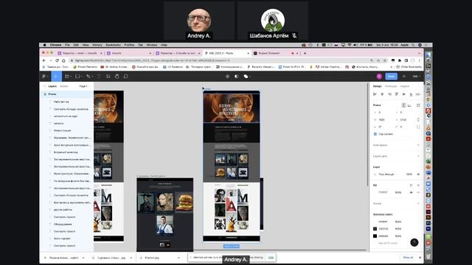Go back in Chrome

coord(44,60)
